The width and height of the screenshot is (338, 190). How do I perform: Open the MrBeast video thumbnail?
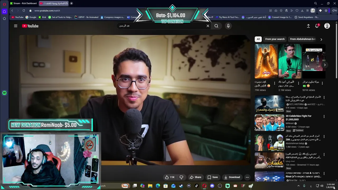(x=269, y=122)
